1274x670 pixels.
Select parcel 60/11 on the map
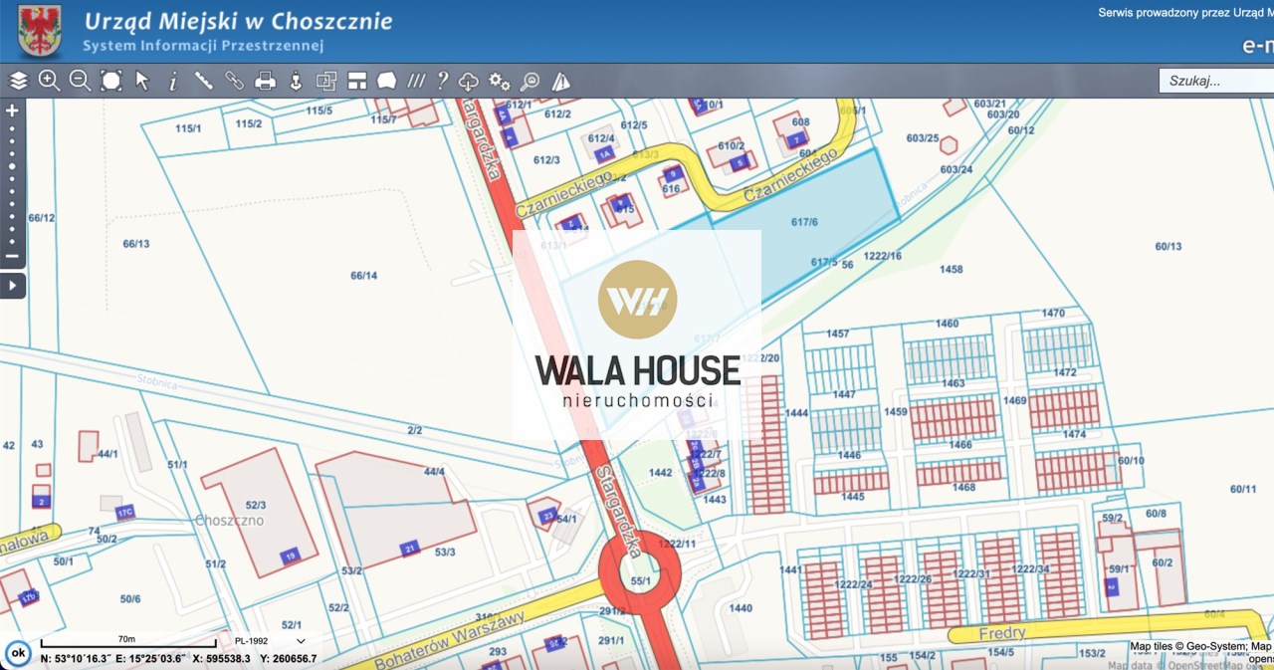pyautogui.click(x=1243, y=488)
